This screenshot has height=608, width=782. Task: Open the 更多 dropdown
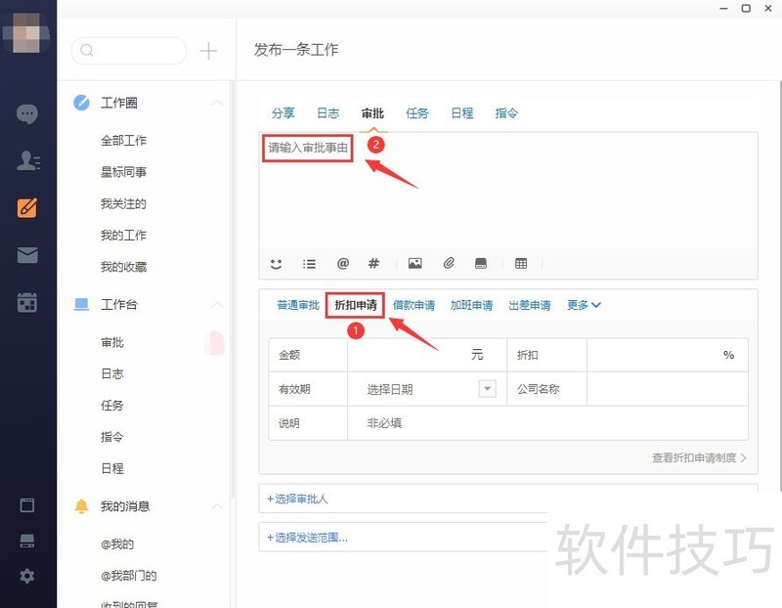click(x=584, y=305)
